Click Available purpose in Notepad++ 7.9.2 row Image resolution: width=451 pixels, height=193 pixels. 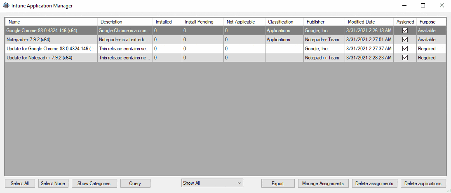coord(427,40)
